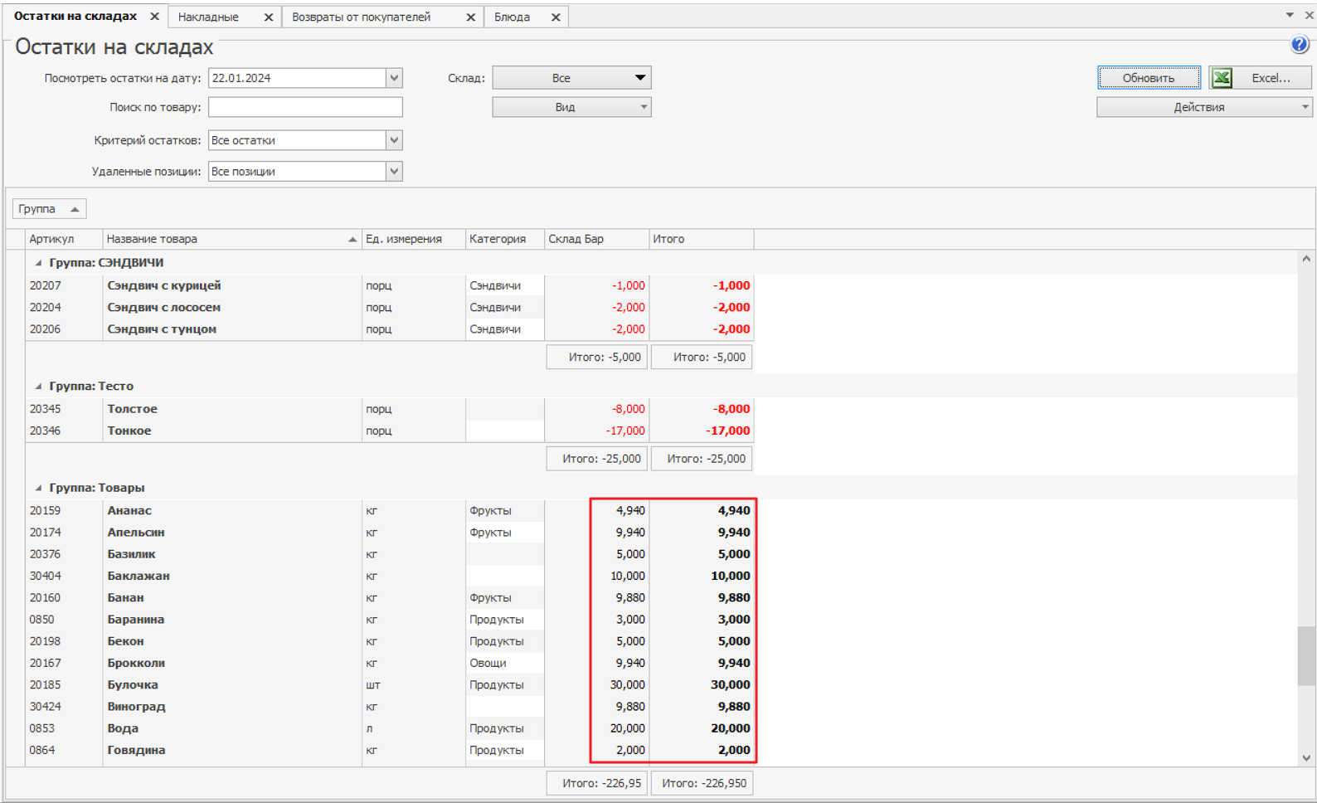Click Склад Бар value 30,000

tap(627, 684)
